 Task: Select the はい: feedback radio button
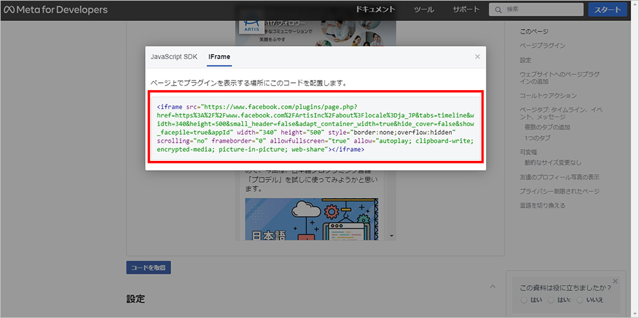click(x=551, y=300)
